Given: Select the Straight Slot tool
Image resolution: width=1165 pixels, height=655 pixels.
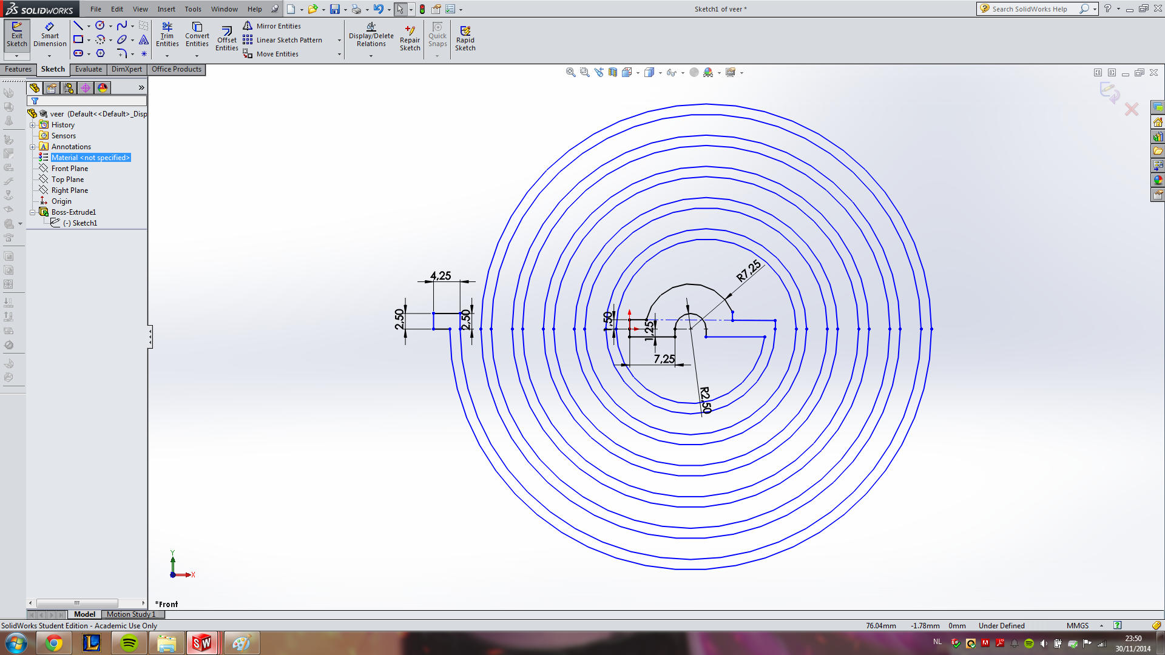Looking at the screenshot, I should [x=78, y=53].
